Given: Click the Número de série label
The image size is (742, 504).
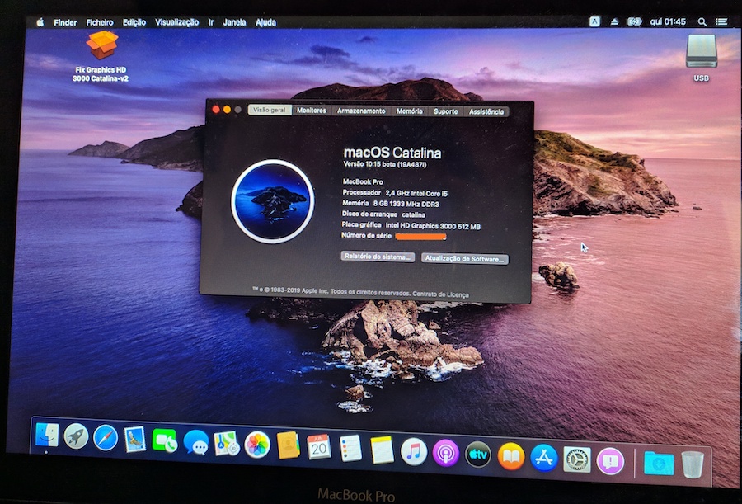Looking at the screenshot, I should 366,235.
